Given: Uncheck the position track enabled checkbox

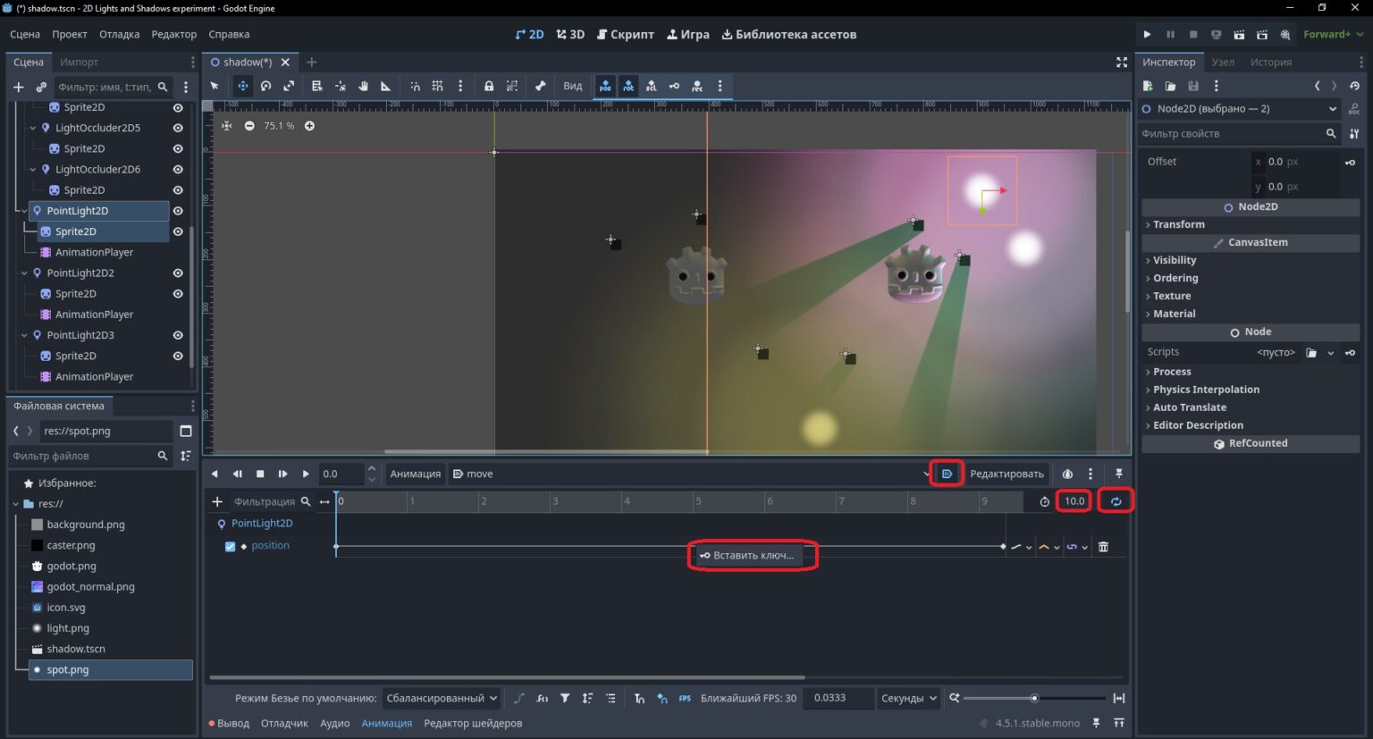Looking at the screenshot, I should tap(231, 546).
